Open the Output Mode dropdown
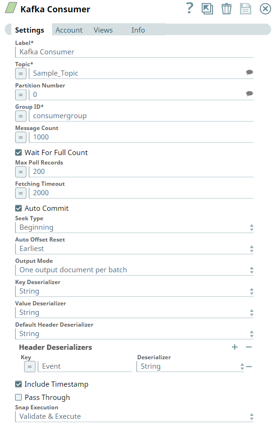The width and height of the screenshot is (273, 433). (252, 270)
